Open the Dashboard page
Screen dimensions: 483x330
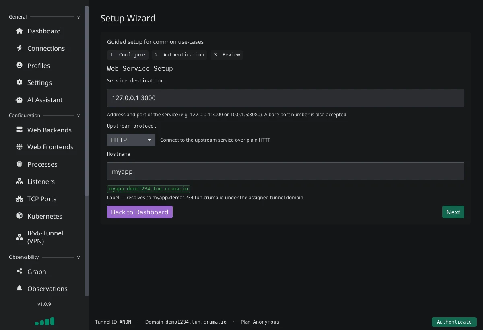(x=44, y=31)
